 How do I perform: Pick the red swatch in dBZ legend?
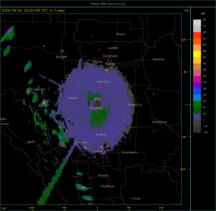pos(197,35)
